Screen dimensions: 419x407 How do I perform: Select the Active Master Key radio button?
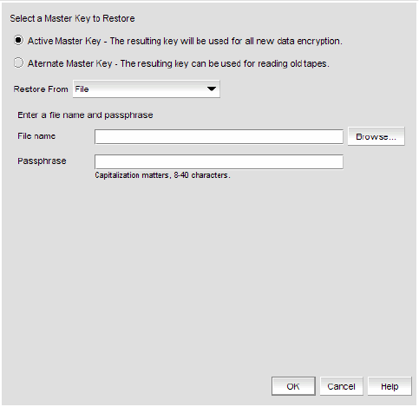click(18, 41)
